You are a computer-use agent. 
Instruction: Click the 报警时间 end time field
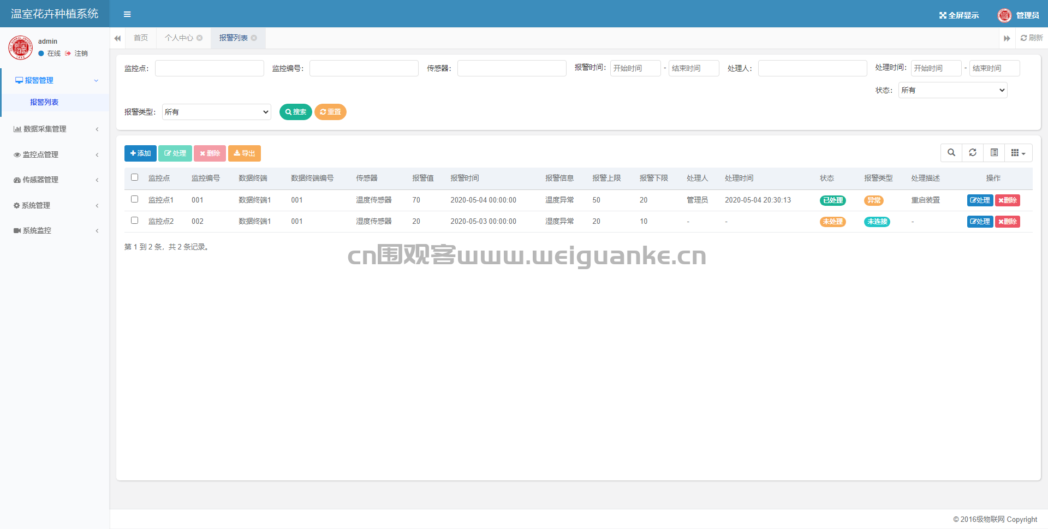click(x=694, y=68)
